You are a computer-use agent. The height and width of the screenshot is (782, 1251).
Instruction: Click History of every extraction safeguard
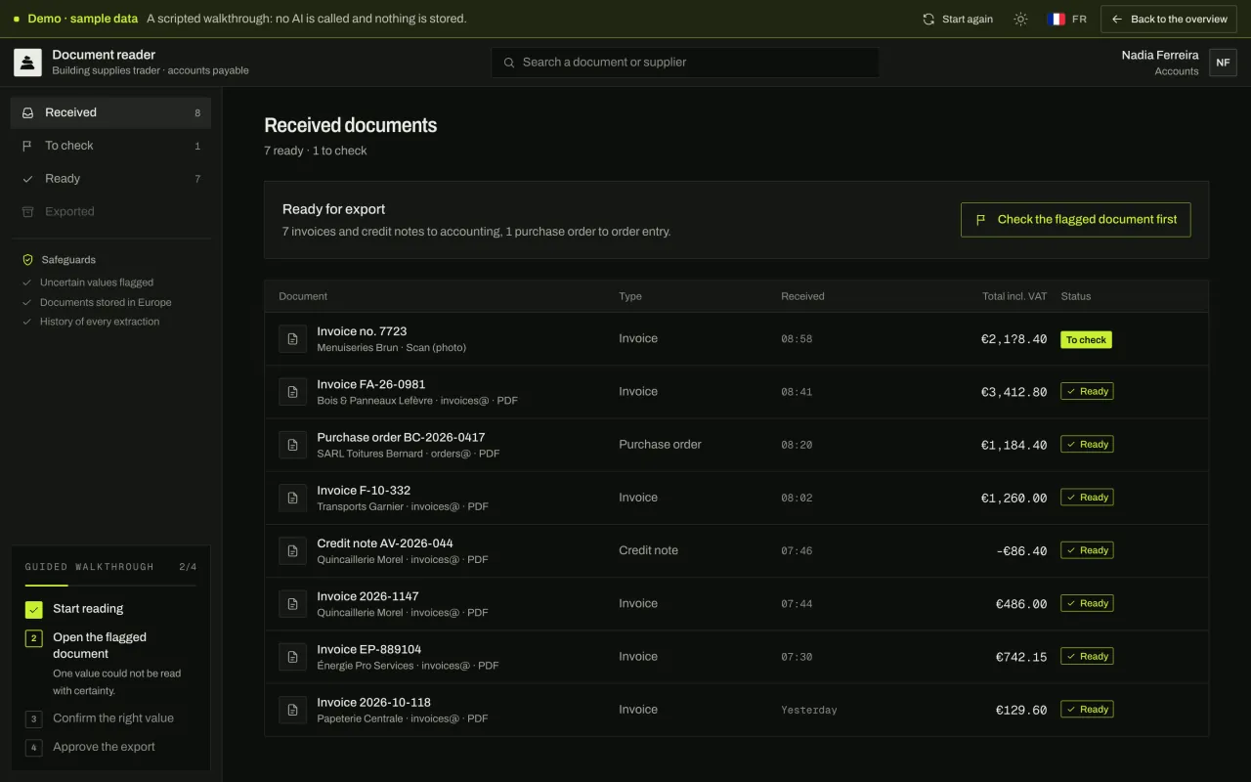[x=100, y=322]
